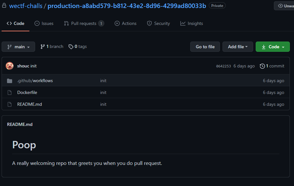Click the Private visibility badge
This screenshot has width=294, height=186.
217,6
